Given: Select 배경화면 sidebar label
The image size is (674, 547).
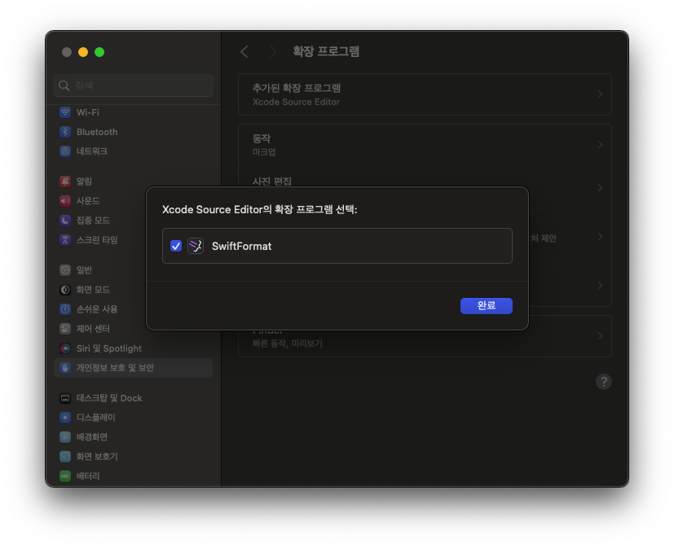Looking at the screenshot, I should [x=92, y=437].
